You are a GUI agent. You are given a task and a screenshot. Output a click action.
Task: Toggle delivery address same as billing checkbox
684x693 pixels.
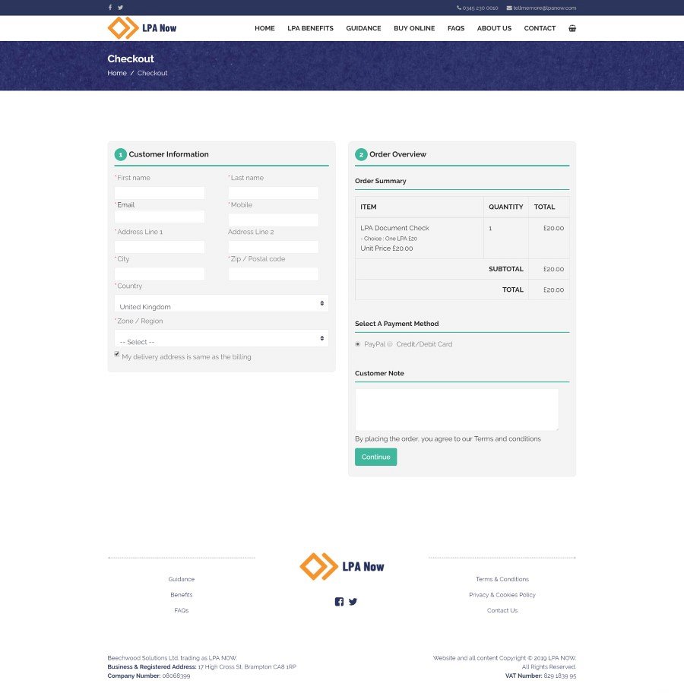pos(117,354)
